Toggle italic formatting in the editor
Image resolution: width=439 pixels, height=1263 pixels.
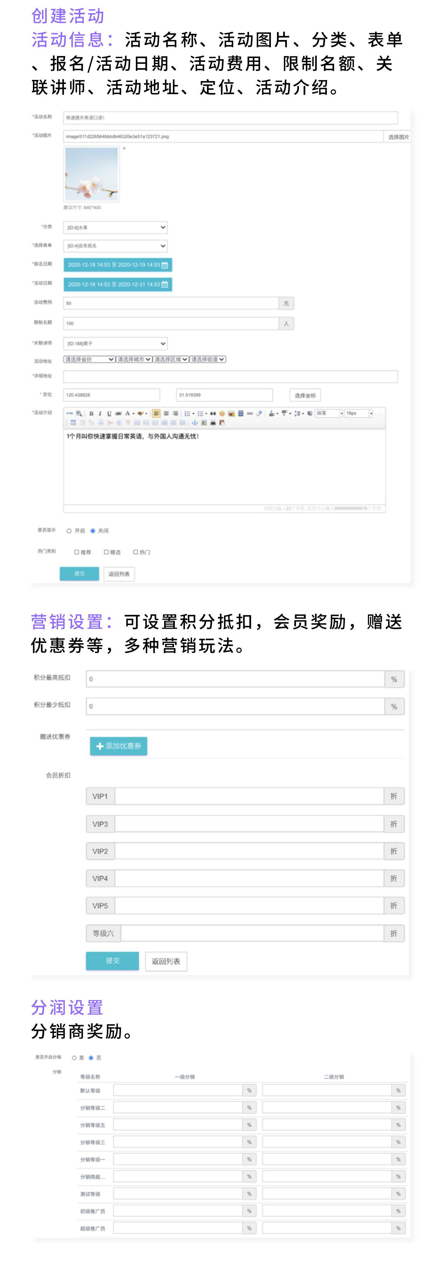pos(100,413)
